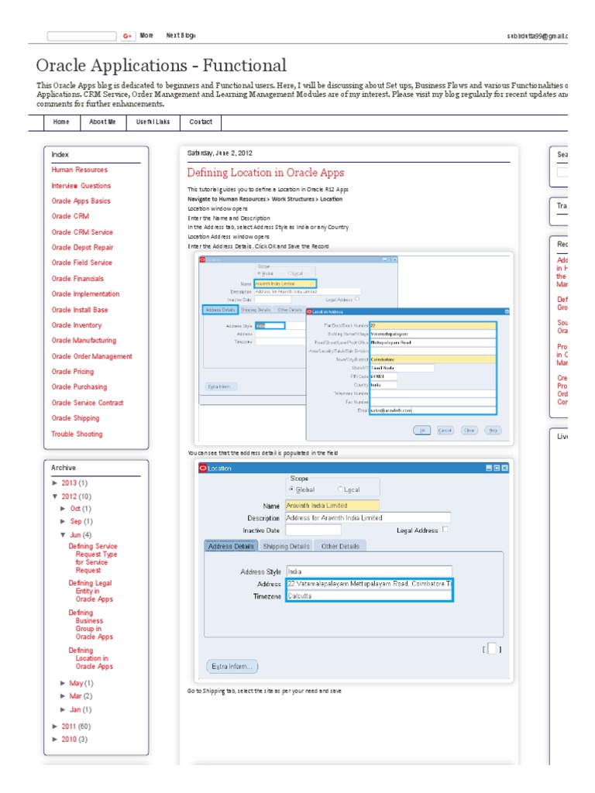
Task: Open the Other Details tab
Action: pyautogui.click(x=340, y=546)
